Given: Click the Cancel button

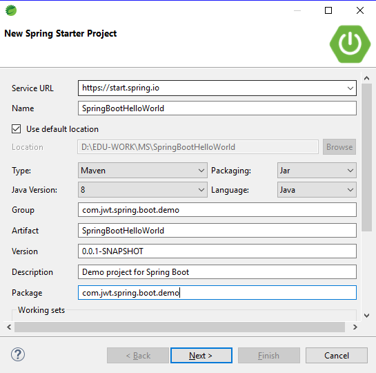Looking at the screenshot, I should click(x=337, y=356).
